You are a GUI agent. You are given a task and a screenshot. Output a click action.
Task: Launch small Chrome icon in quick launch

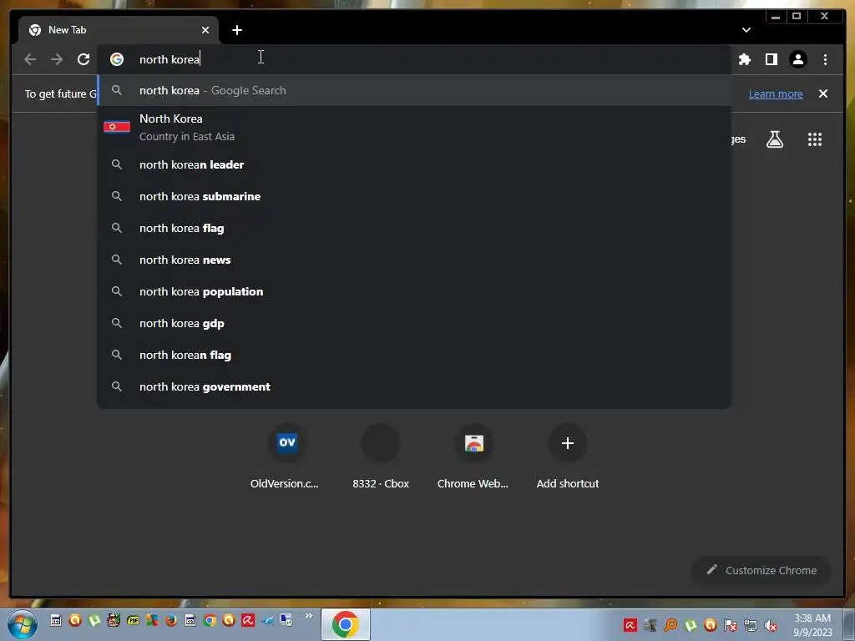[x=210, y=620]
